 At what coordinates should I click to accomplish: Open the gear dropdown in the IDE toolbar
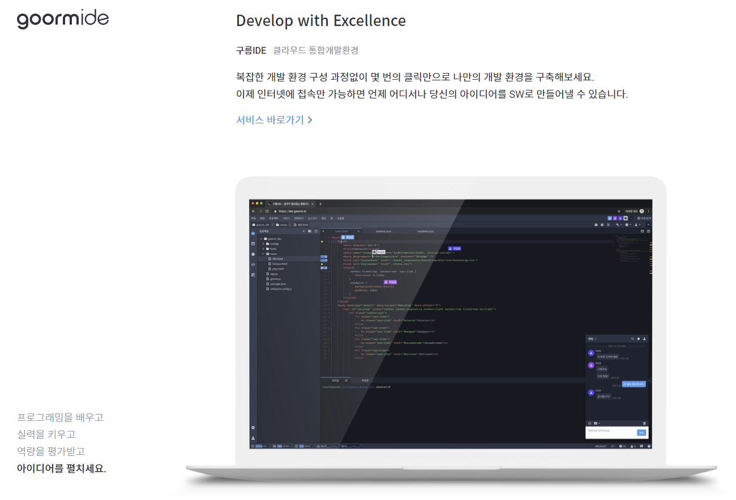tap(628, 225)
